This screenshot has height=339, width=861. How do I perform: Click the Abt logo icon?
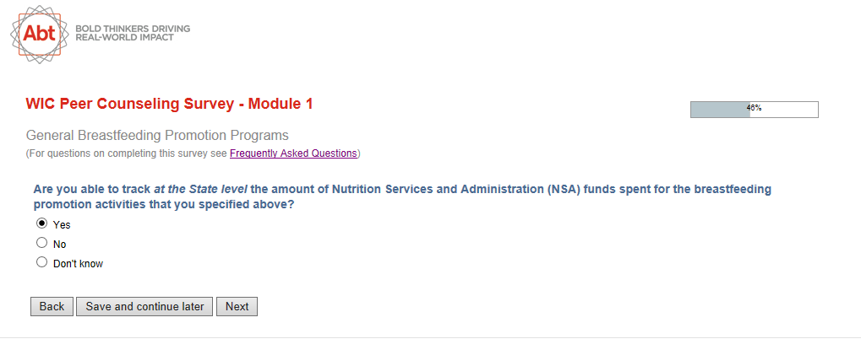click(x=39, y=33)
